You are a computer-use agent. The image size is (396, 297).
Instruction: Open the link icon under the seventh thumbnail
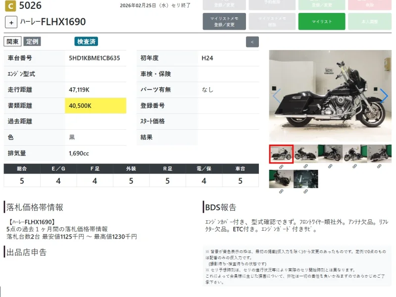[x=305, y=192]
